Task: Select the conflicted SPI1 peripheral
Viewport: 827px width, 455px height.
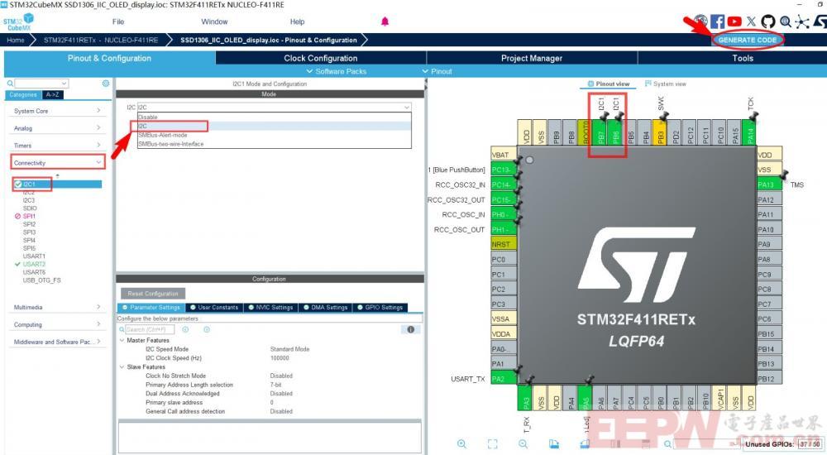Action: pos(29,216)
